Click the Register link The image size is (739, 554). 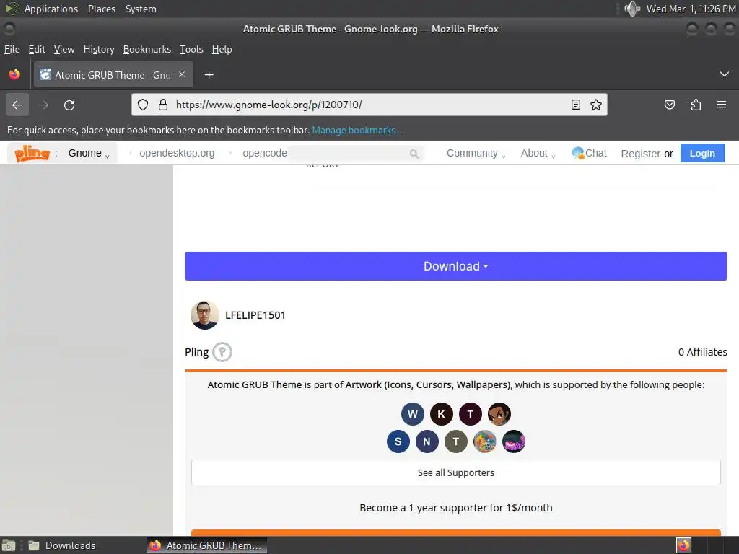pyautogui.click(x=641, y=154)
